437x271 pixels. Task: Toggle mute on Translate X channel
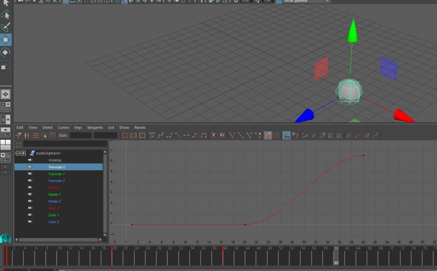click(x=30, y=167)
